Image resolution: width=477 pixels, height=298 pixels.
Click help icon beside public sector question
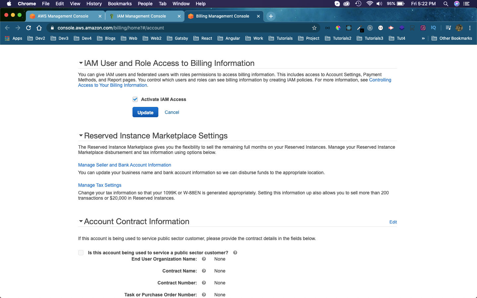pos(235,253)
